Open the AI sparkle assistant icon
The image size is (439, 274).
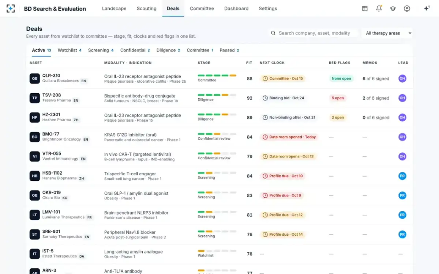[427, 8]
